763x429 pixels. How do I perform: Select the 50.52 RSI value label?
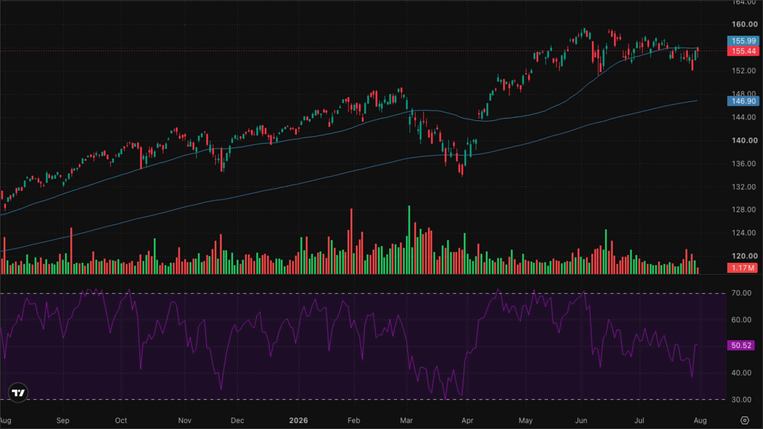click(x=741, y=345)
